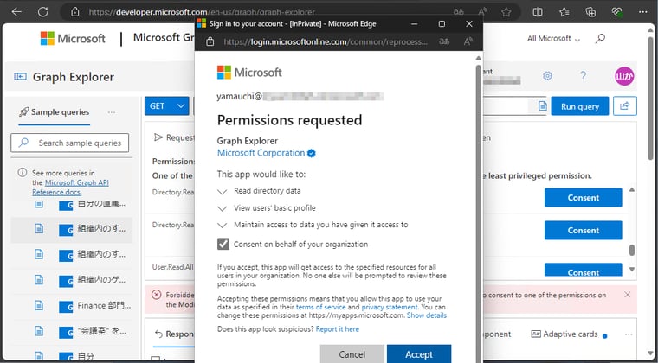Viewport: 658px width, 363px height.
Task: Click the document icon in the 組織内のゲ row
Action: tap(39, 279)
